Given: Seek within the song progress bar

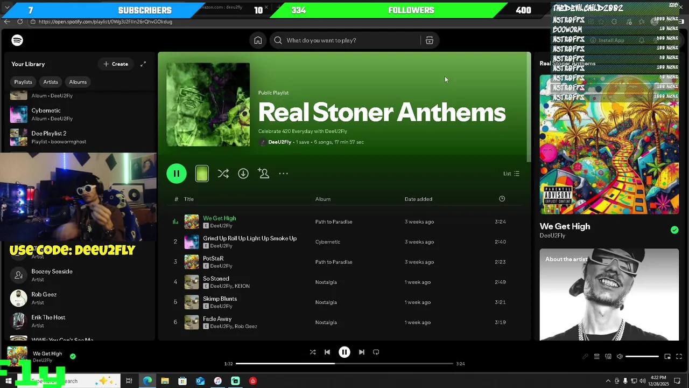Looking at the screenshot, I should [344, 364].
